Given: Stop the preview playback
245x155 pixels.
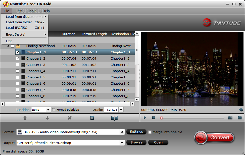Looking at the screenshot, I should (x=154, y=118).
